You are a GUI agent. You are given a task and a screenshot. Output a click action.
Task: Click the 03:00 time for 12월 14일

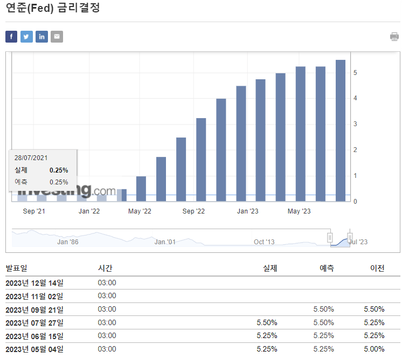(107, 283)
